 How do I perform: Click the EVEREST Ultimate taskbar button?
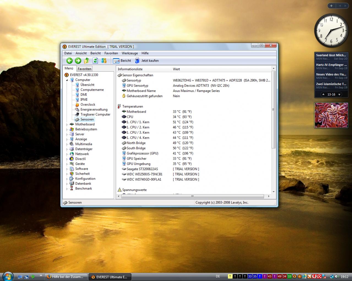tap(110, 277)
